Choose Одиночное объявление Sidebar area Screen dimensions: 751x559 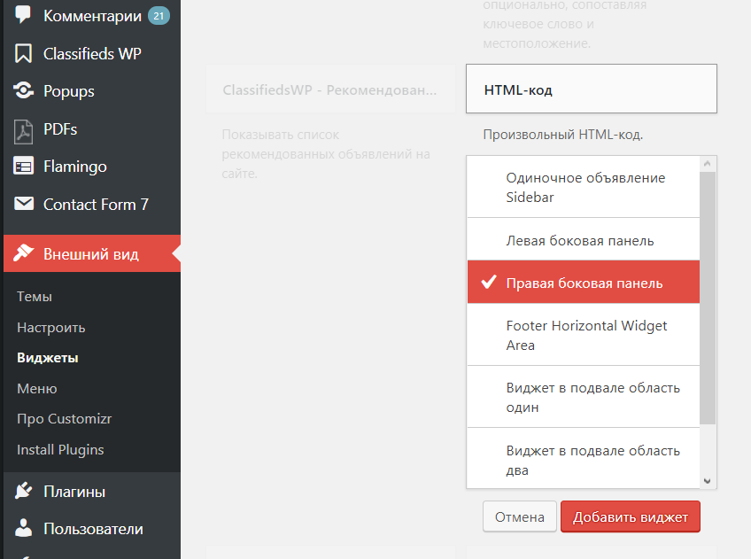tap(584, 187)
